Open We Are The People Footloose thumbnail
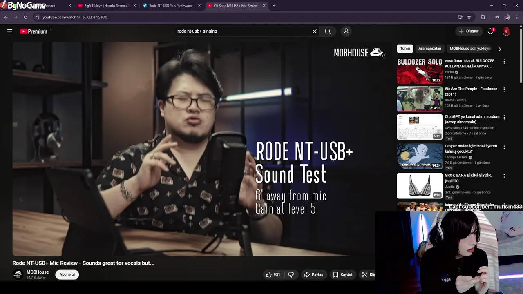Image resolution: width=523 pixels, height=294 pixels. 420,99
